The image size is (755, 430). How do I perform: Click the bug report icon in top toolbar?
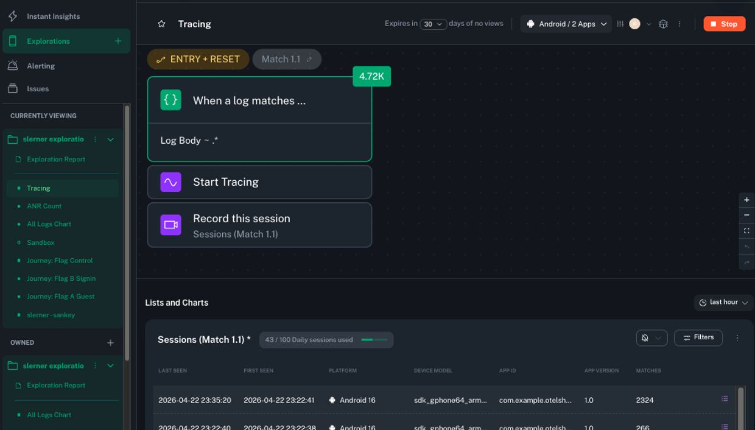(x=663, y=24)
